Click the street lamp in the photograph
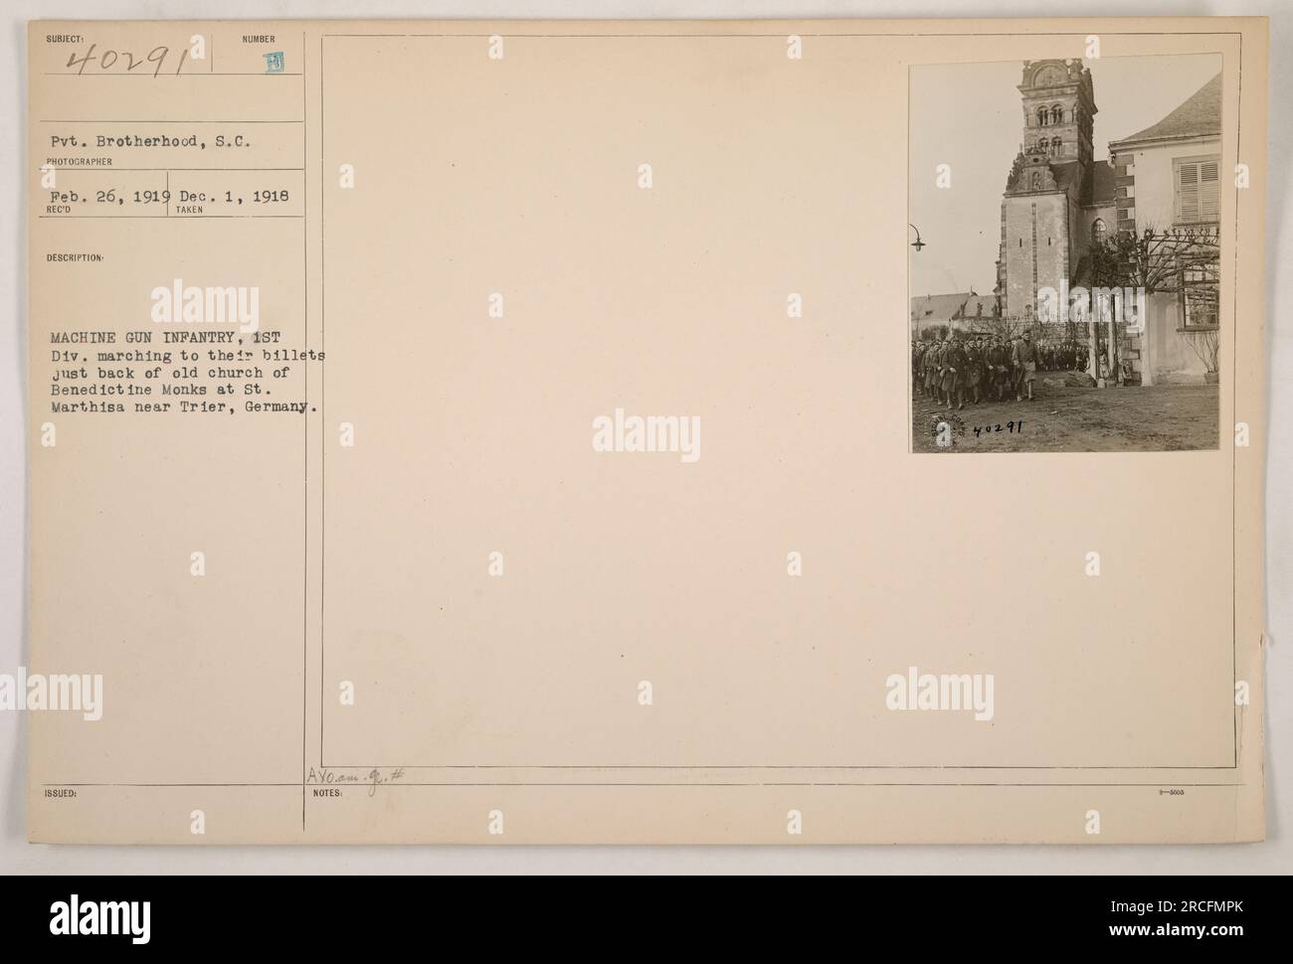1293x964 pixels. coord(916,238)
